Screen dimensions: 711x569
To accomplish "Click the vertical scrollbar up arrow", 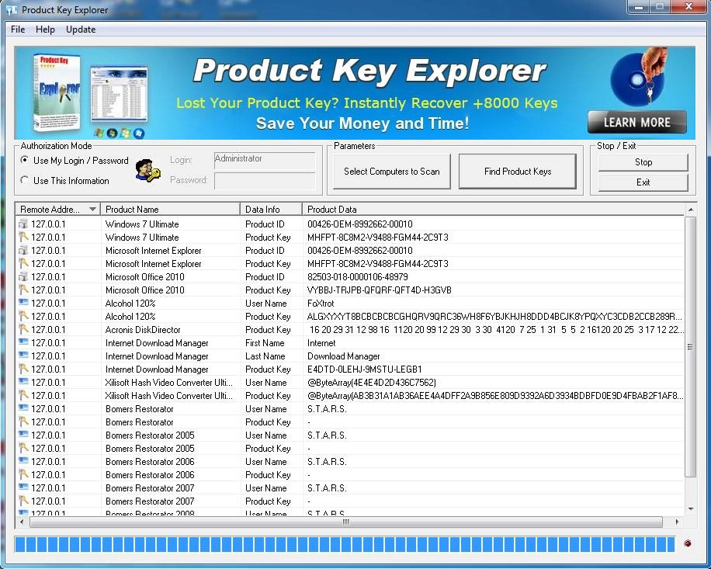I will [x=690, y=210].
